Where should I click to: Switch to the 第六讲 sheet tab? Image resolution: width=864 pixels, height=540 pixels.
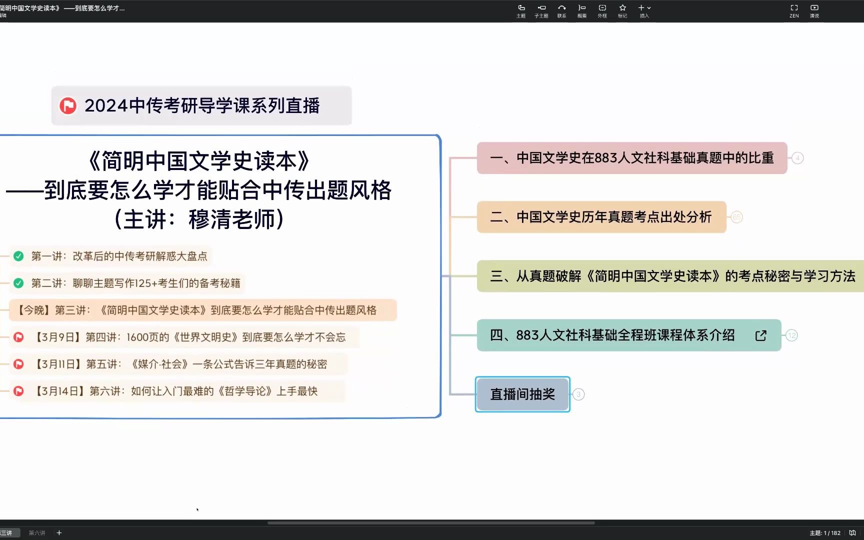pos(37,533)
